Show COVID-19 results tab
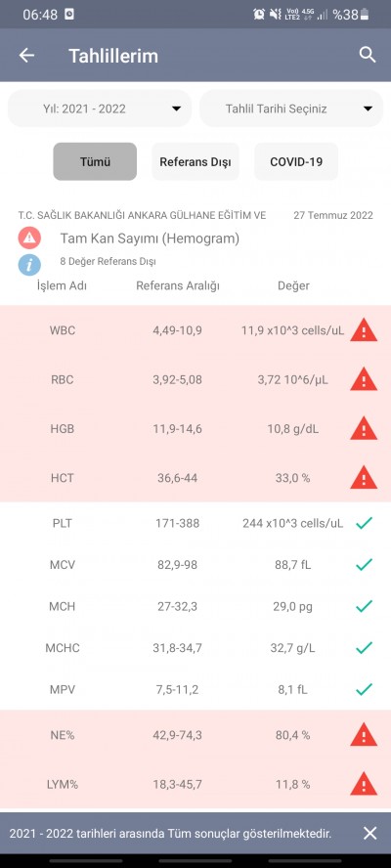The width and height of the screenshot is (391, 868). click(x=296, y=161)
